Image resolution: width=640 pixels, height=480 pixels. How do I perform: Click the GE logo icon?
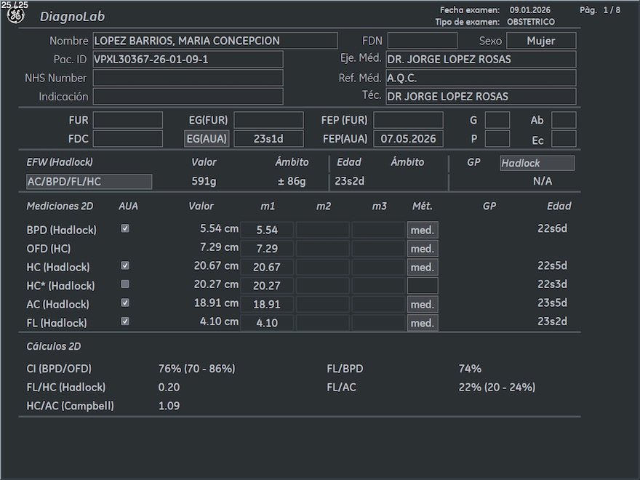16,16
